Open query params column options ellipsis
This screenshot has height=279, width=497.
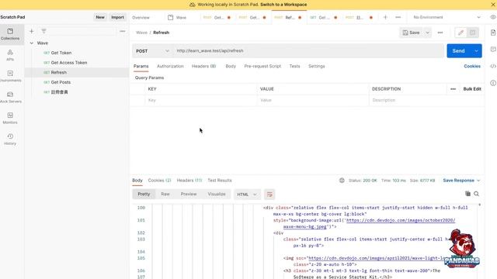(453, 89)
